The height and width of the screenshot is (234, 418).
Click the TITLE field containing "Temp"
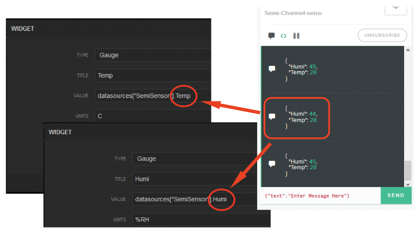tap(153, 76)
